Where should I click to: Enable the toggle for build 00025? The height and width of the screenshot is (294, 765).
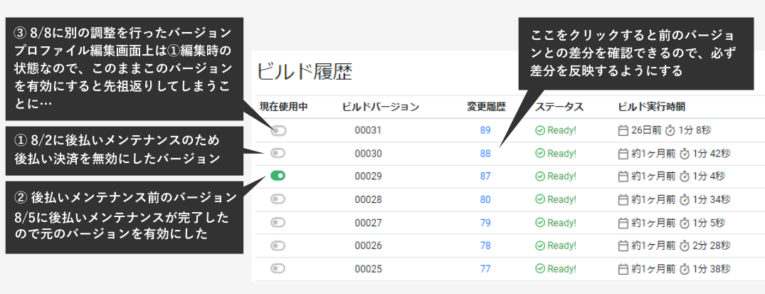278,268
